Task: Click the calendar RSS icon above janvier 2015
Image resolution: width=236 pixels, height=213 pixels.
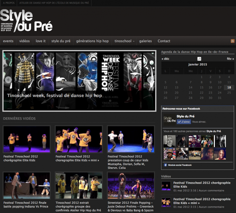Action: point(199,59)
